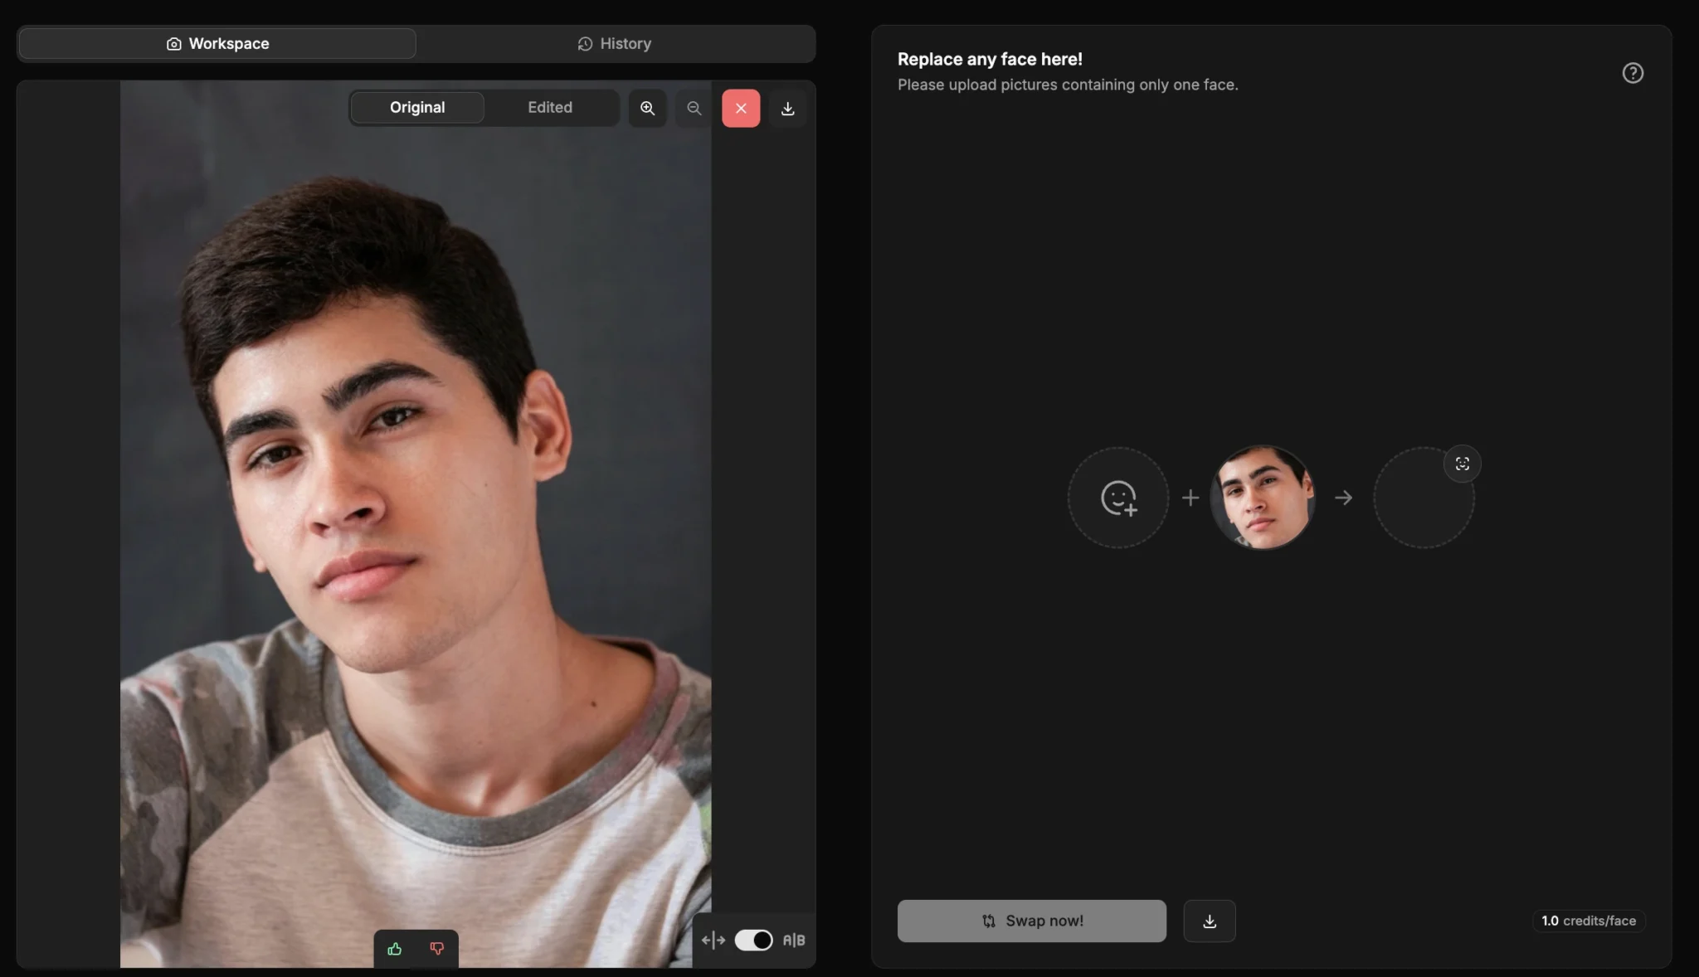Viewport: 1699px width, 977px height.
Task: Select the Original image view
Action: tap(417, 108)
